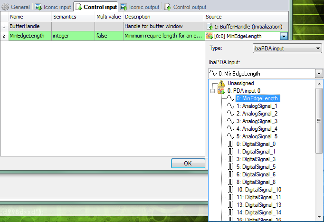Viewport: 324px width, 222px height.
Task: Click the pulse icon of DigitalSignal_5
Action: pos(230,167)
